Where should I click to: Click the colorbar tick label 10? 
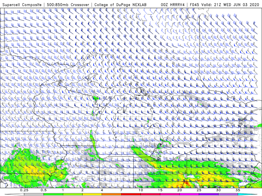pos(141,190)
